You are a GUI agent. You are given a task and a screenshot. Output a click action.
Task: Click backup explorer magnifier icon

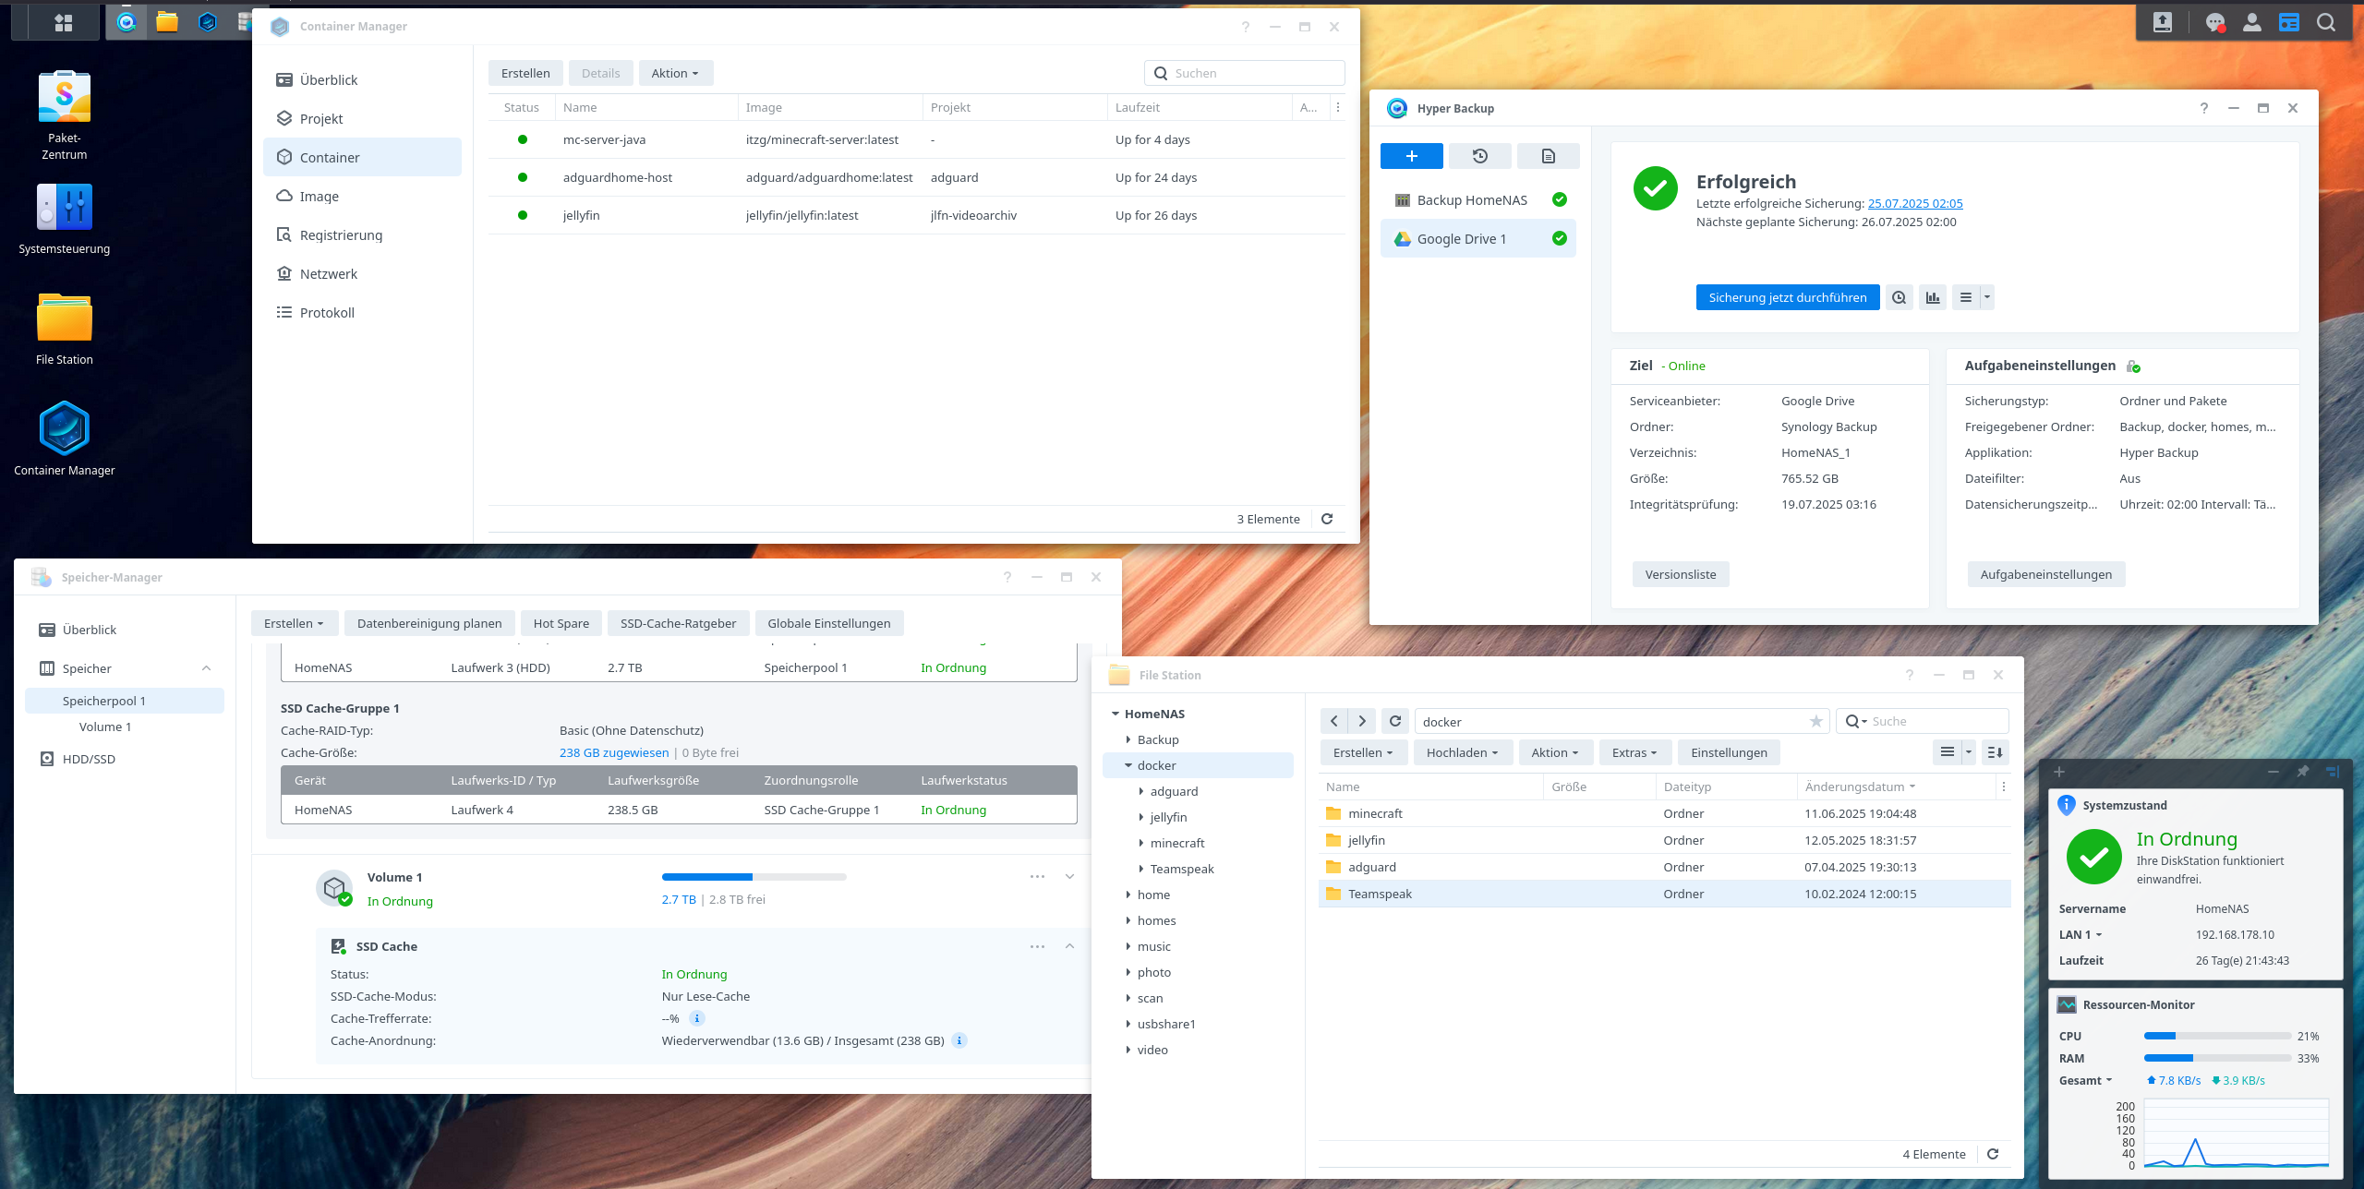(x=1899, y=297)
